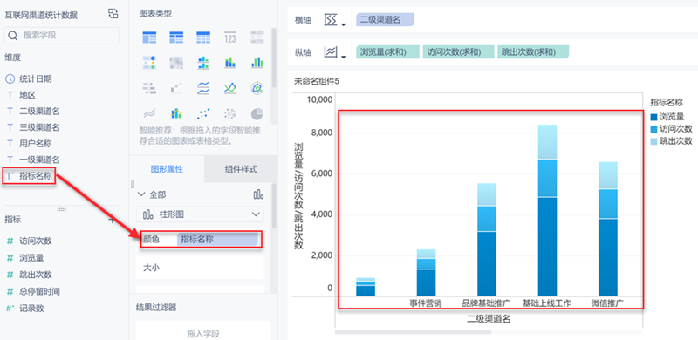Screen dimensions: 698x340
Task: Click the 跳出次数 legend color swatch
Action: [x=654, y=141]
